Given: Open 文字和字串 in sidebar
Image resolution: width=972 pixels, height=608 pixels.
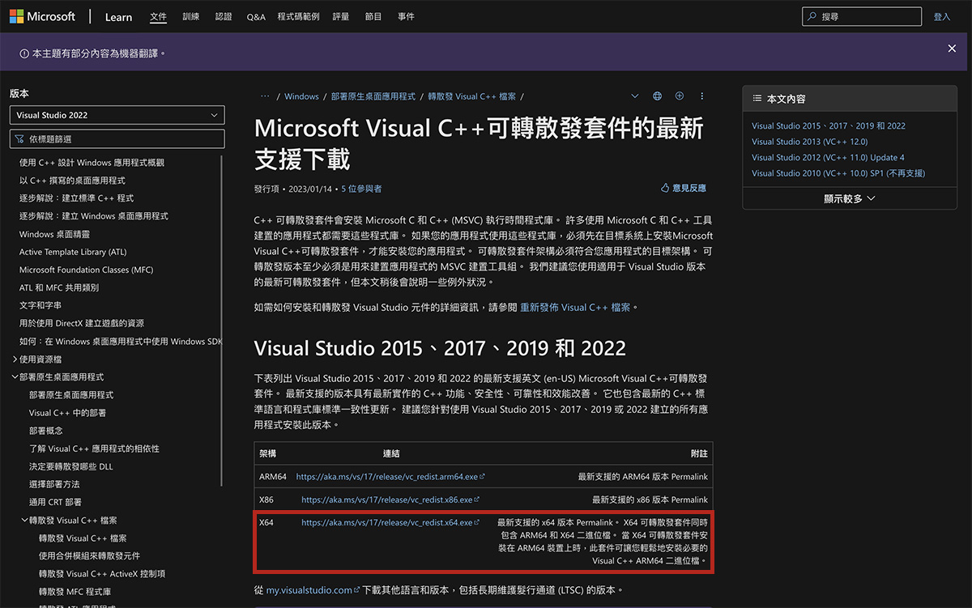Looking at the screenshot, I should [40, 305].
